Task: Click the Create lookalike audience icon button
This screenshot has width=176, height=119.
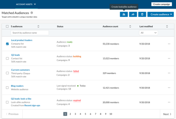Action: coord(124,14)
